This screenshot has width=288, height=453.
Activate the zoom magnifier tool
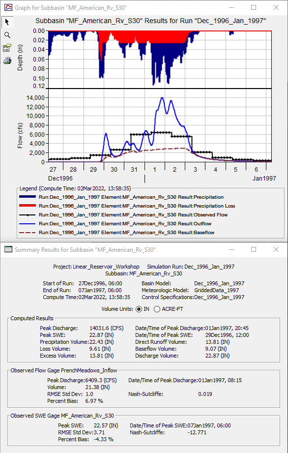coord(7,35)
